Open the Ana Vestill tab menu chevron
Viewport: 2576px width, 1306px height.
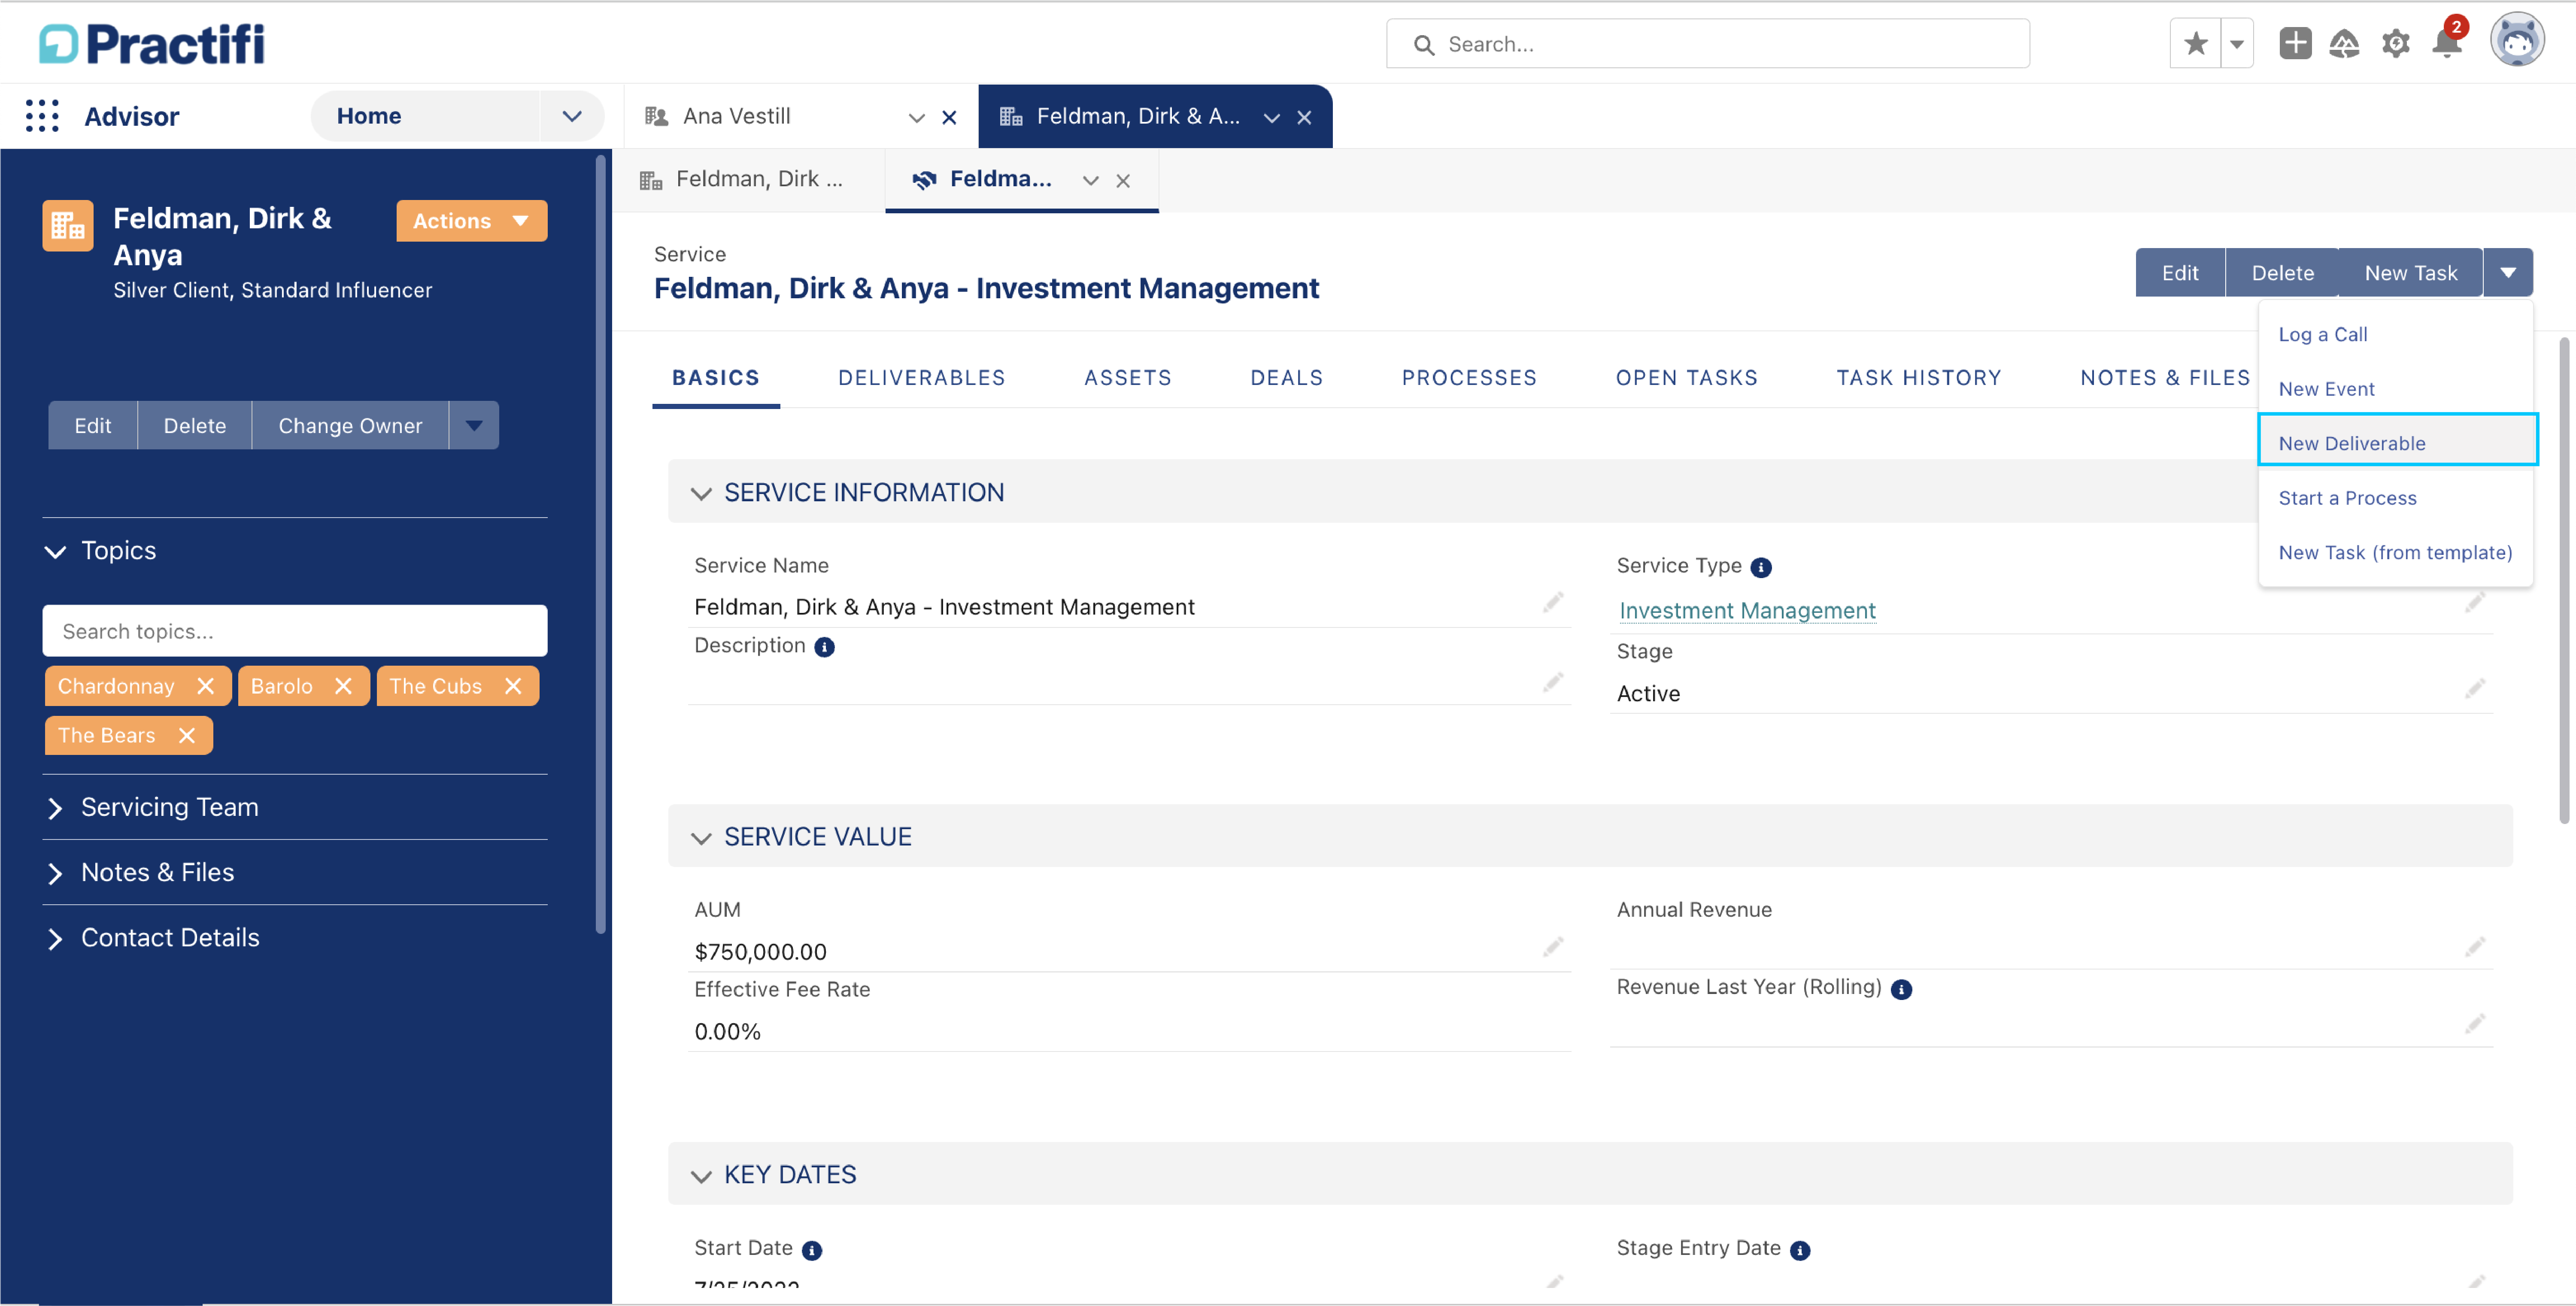click(916, 118)
